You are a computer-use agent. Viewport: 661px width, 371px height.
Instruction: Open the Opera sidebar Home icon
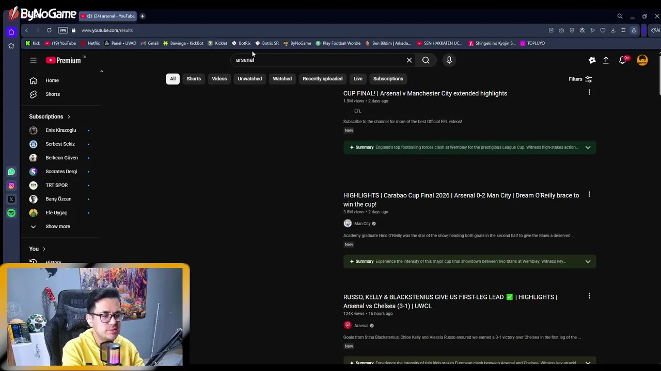[x=11, y=32]
